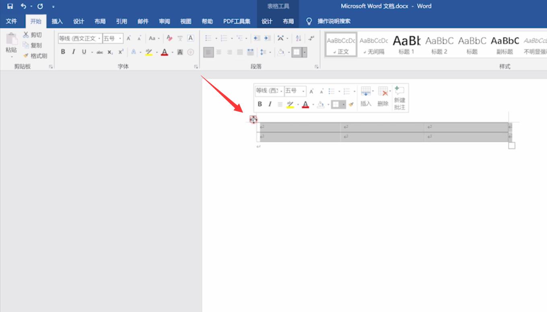Open the Customize Quick Access Toolbar dropdown
This screenshot has width=547, height=312.
click(x=54, y=7)
